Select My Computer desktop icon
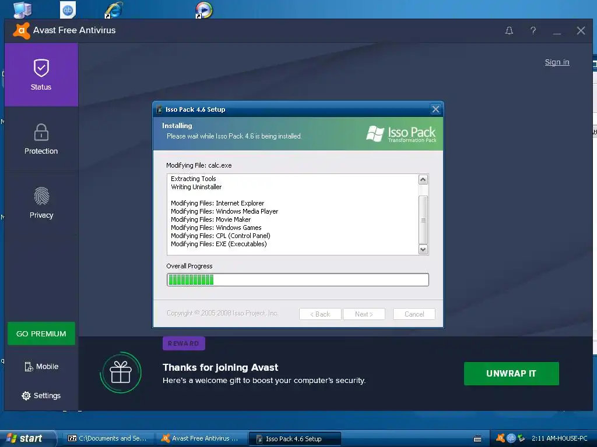The width and height of the screenshot is (597, 447). point(23,9)
